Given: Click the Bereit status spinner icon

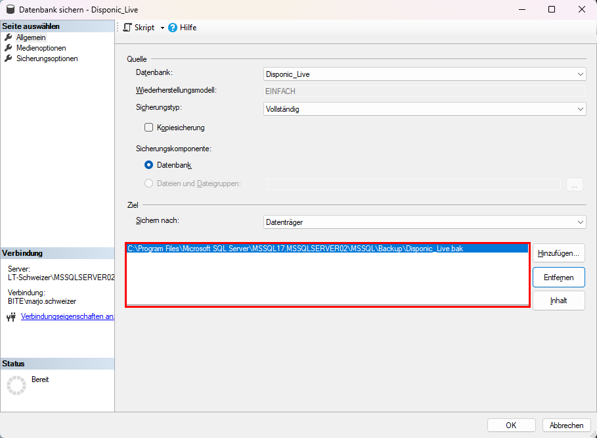Looking at the screenshot, I should 16,385.
